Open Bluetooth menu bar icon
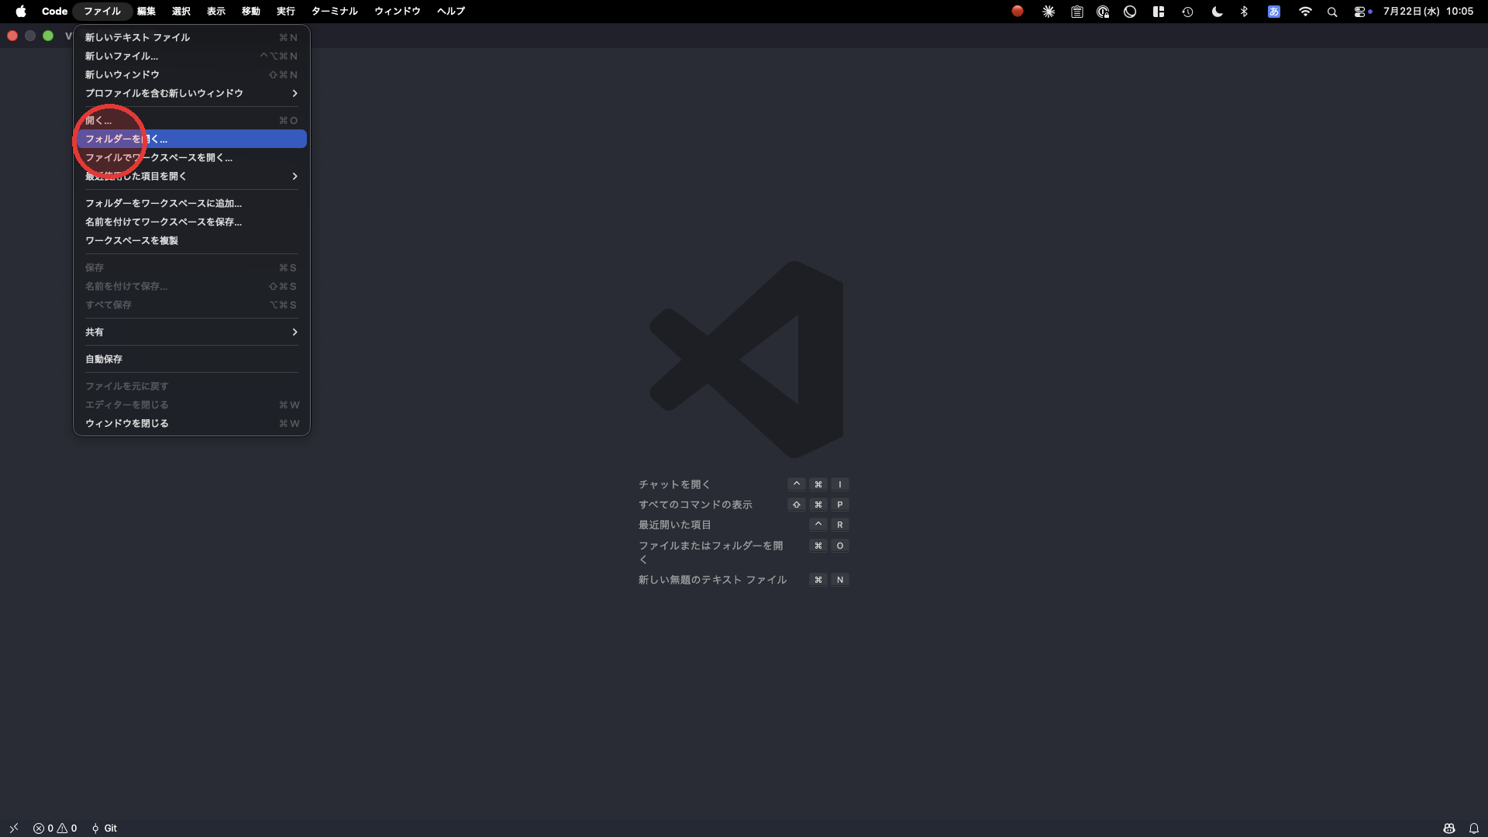The width and height of the screenshot is (1488, 837). tap(1244, 12)
